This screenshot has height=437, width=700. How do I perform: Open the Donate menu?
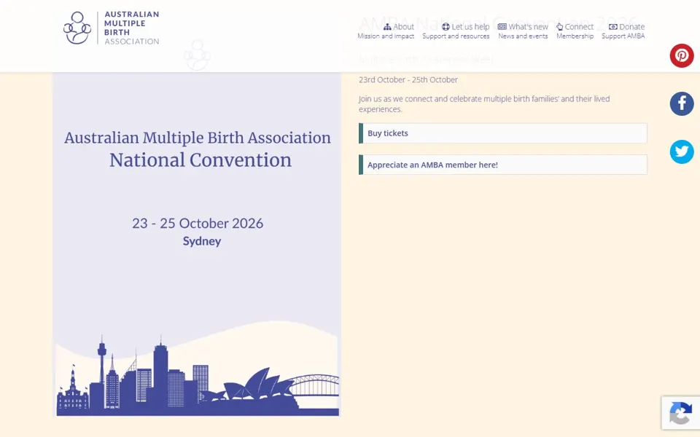coord(623,31)
